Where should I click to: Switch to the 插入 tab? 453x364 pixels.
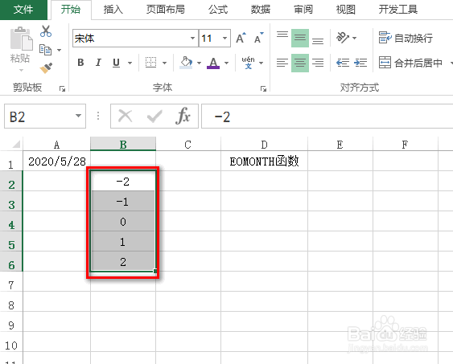pos(113,10)
